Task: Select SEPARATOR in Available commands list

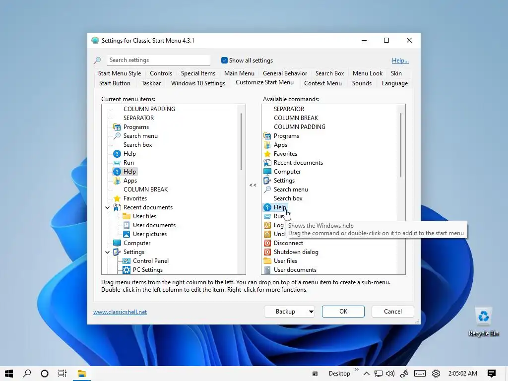Action: pyautogui.click(x=289, y=109)
